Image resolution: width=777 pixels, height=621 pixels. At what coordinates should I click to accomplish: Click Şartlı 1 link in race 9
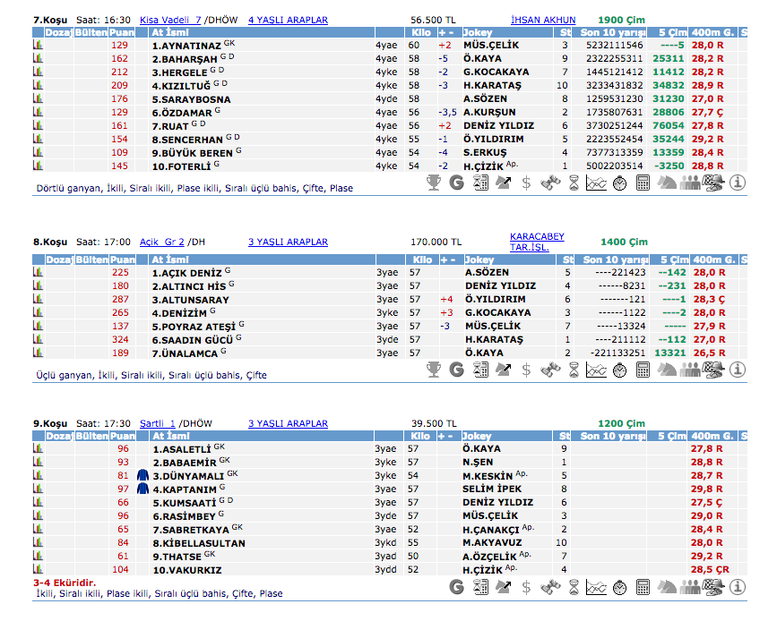pyautogui.click(x=158, y=423)
